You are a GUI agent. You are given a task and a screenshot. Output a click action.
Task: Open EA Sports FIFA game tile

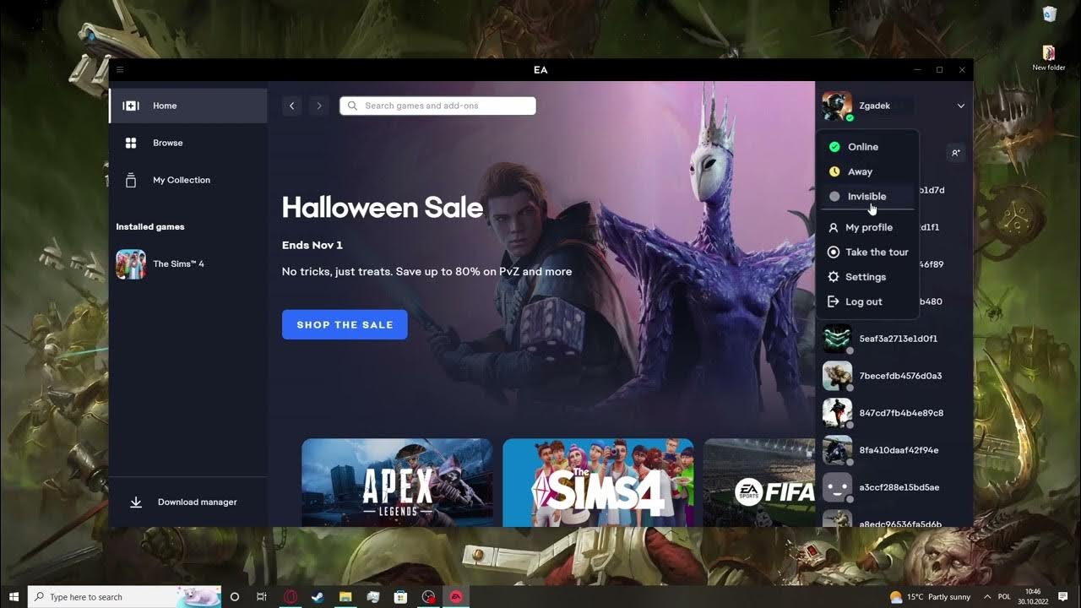click(x=759, y=482)
